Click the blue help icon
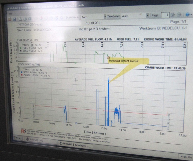The image size is (193, 161). point(187,15)
